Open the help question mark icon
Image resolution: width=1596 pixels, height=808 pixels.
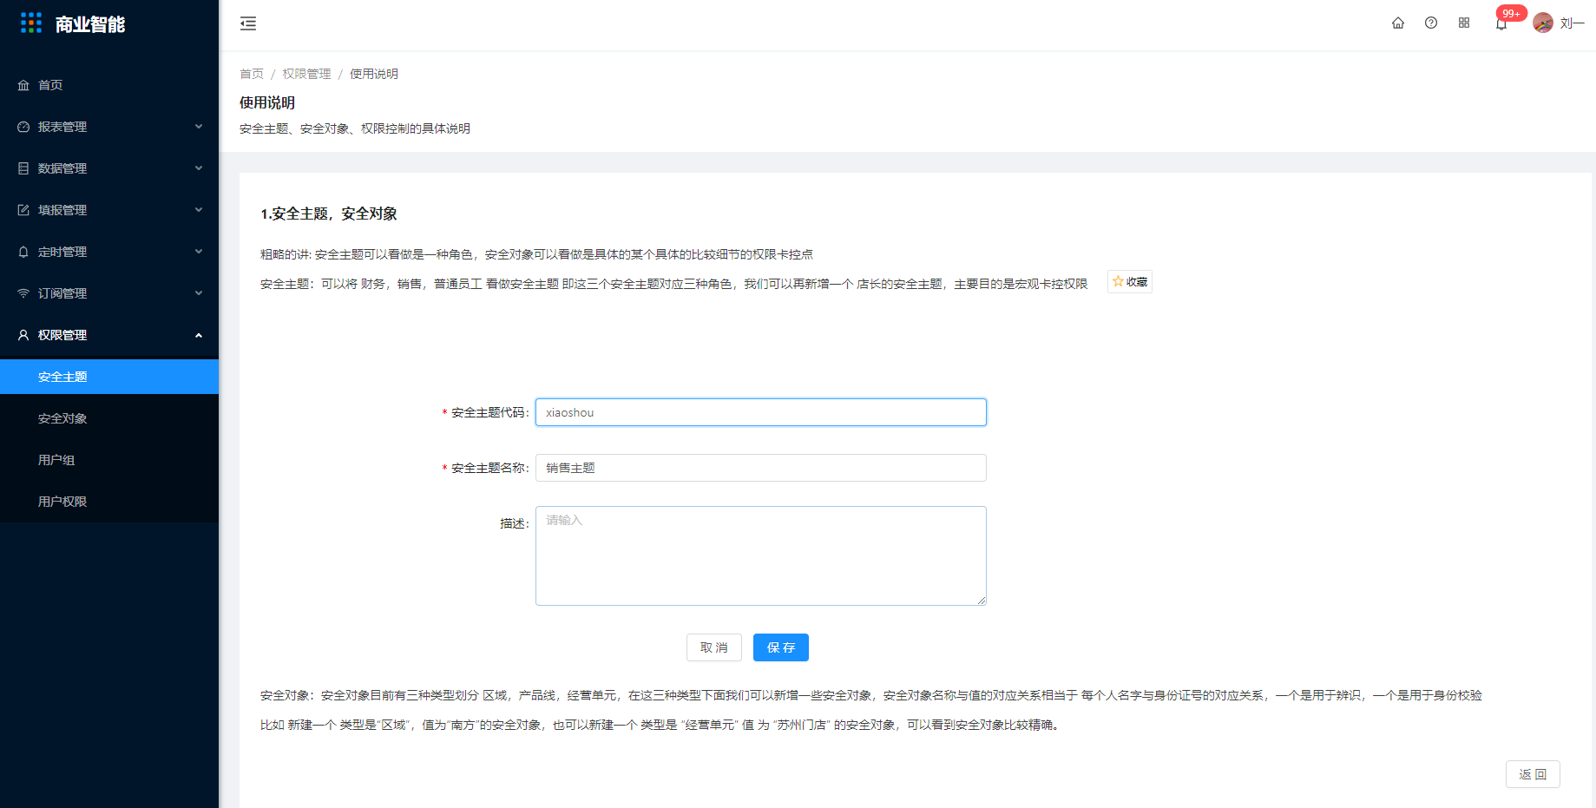1431,23
